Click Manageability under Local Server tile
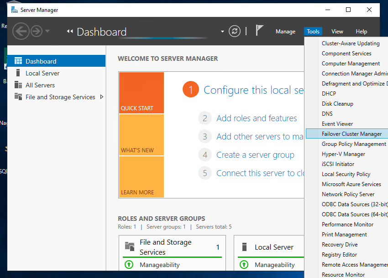The image size is (388, 278). pos(275,265)
